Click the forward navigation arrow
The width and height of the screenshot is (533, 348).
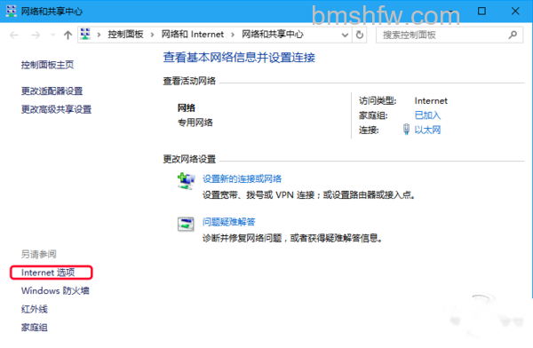36,35
